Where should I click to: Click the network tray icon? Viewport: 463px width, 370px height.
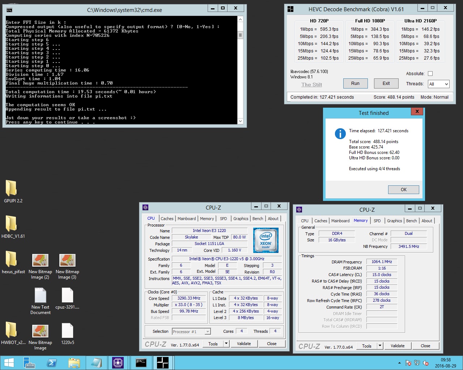tap(417, 363)
